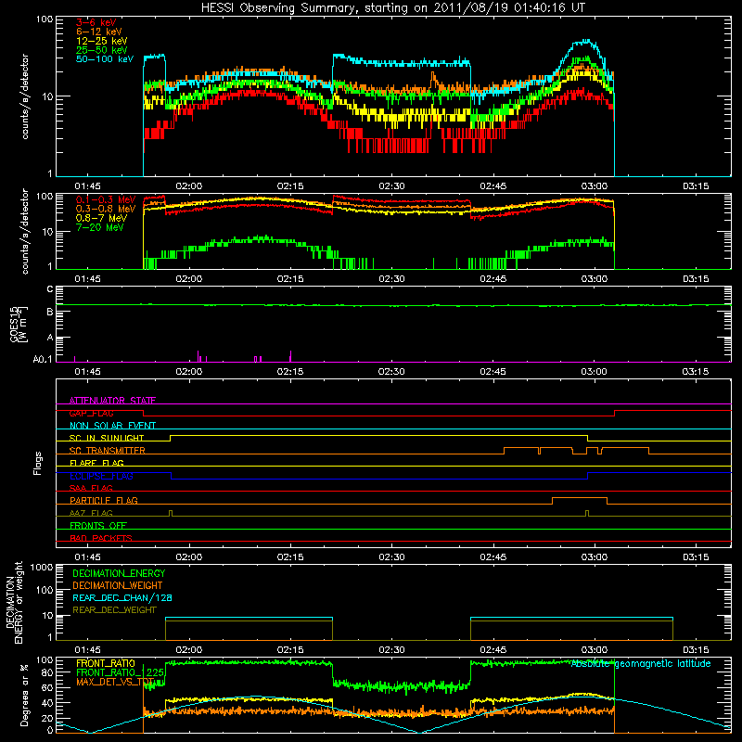Image resolution: width=742 pixels, height=742 pixels.
Task: Select the 12-25 keV legend label
Action: (x=101, y=41)
